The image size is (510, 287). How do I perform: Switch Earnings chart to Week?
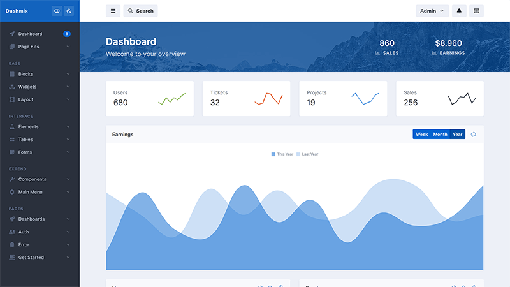[x=421, y=135]
